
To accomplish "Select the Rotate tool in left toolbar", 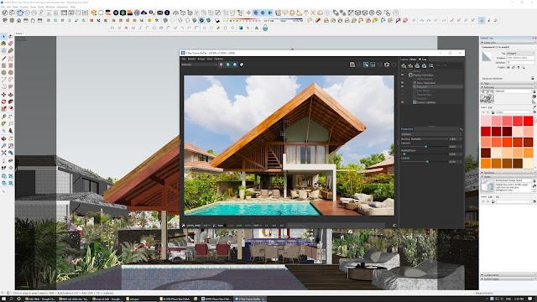I will [3, 102].
